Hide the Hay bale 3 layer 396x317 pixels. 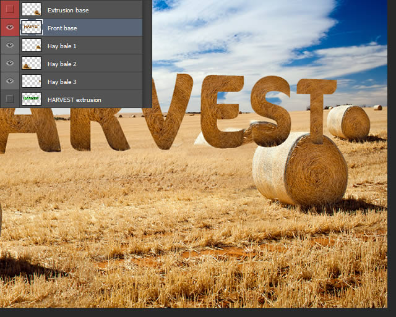10,81
